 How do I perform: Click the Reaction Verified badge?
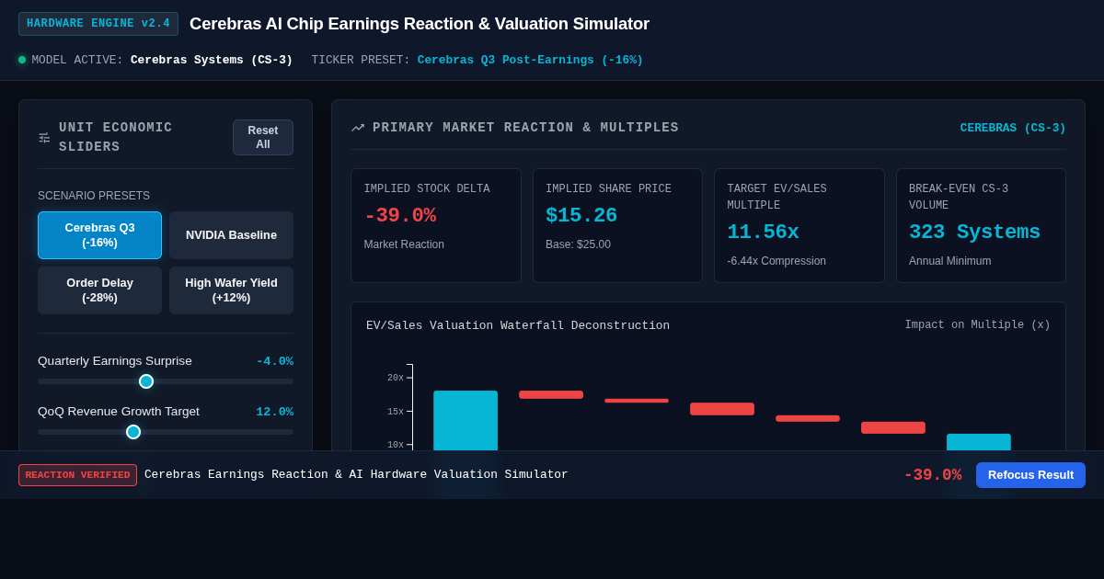(x=77, y=475)
